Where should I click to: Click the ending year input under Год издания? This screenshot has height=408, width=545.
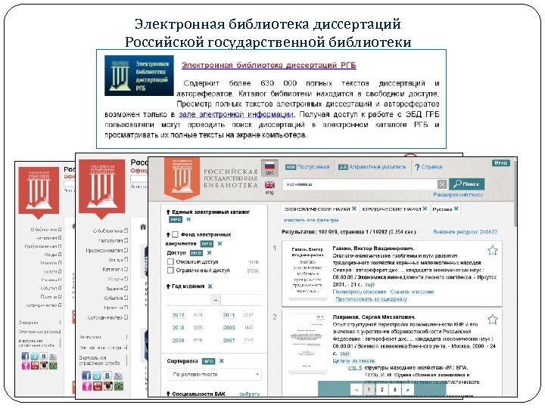pos(241,299)
